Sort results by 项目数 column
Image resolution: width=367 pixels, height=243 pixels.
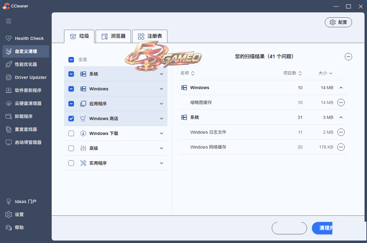(292, 73)
